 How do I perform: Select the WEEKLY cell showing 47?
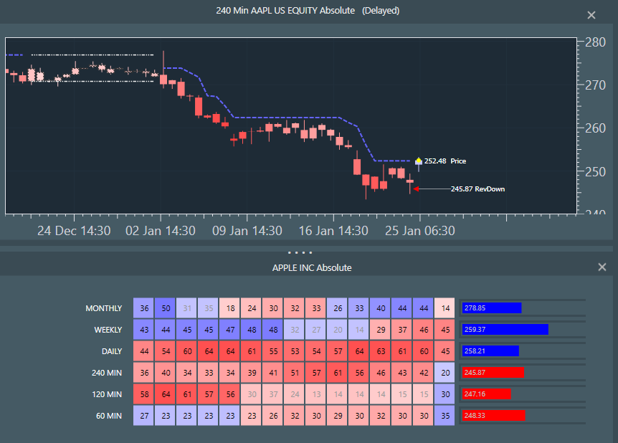coord(230,330)
